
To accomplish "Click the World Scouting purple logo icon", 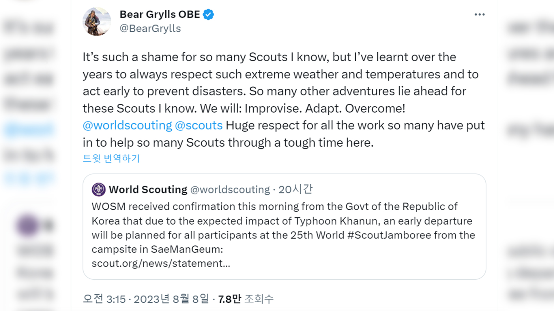I will (98, 189).
